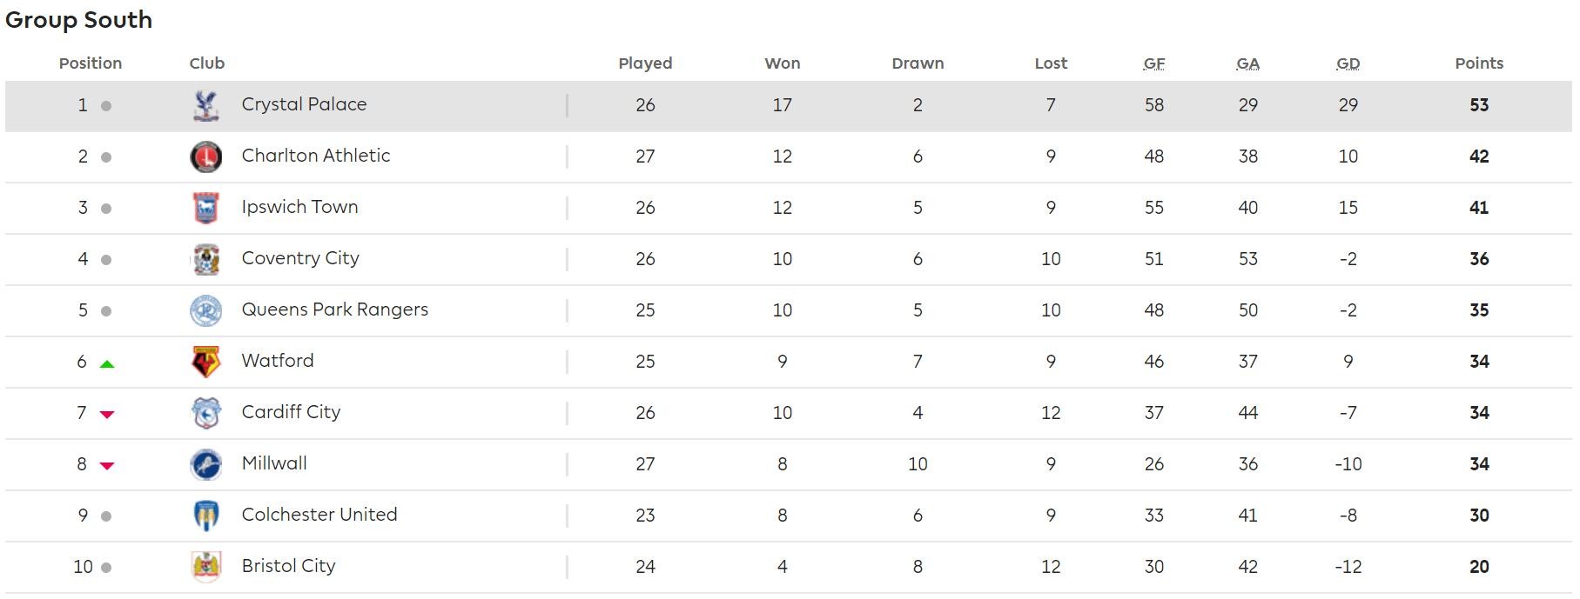Select the Points column header
This screenshot has height=599, width=1580.
tap(1479, 63)
